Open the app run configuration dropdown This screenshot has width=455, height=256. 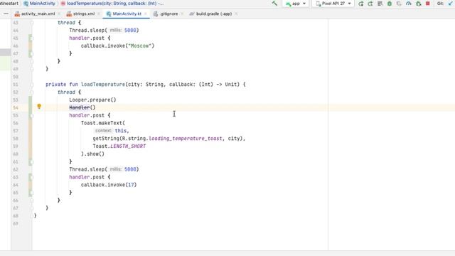tap(296, 4)
